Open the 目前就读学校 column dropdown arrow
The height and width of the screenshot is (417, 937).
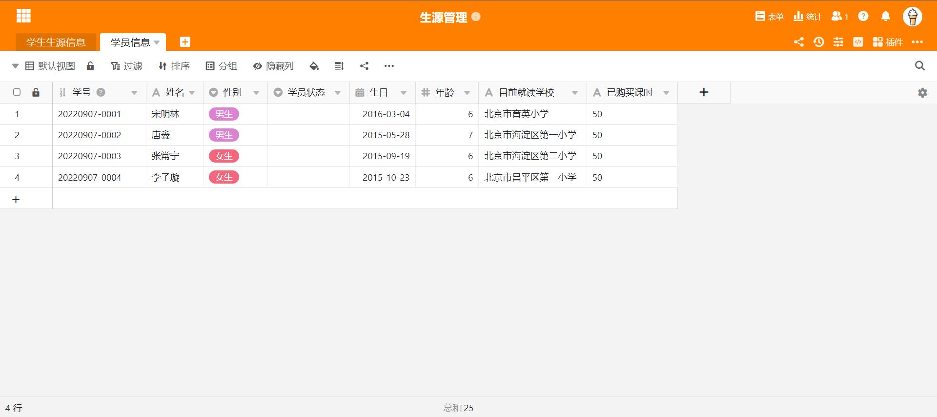pos(575,93)
